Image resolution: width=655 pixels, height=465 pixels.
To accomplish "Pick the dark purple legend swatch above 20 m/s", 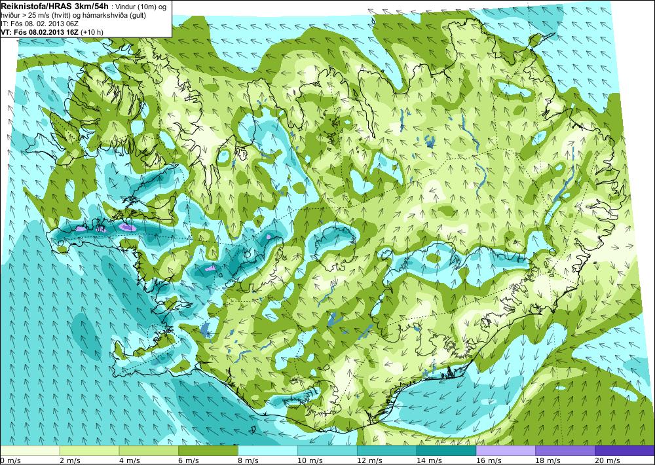I will point(625,451).
